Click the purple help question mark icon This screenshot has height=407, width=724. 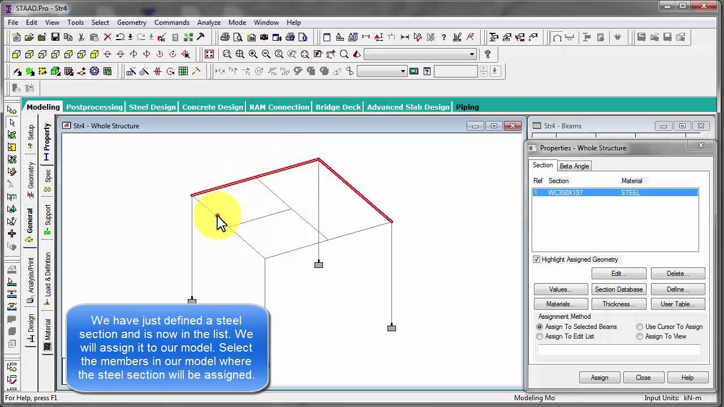coord(487,54)
